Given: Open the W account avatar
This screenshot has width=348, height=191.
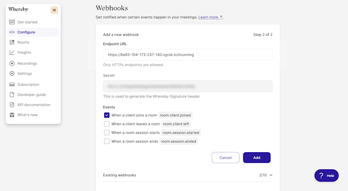Looking at the screenshot, I should (x=54, y=10).
